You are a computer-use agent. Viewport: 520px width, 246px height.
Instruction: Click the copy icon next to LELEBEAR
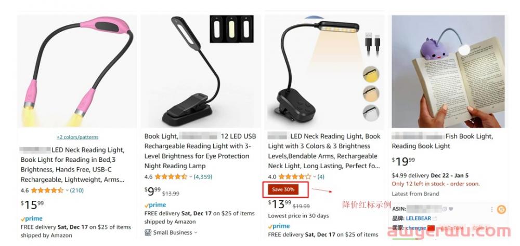(x=434, y=218)
